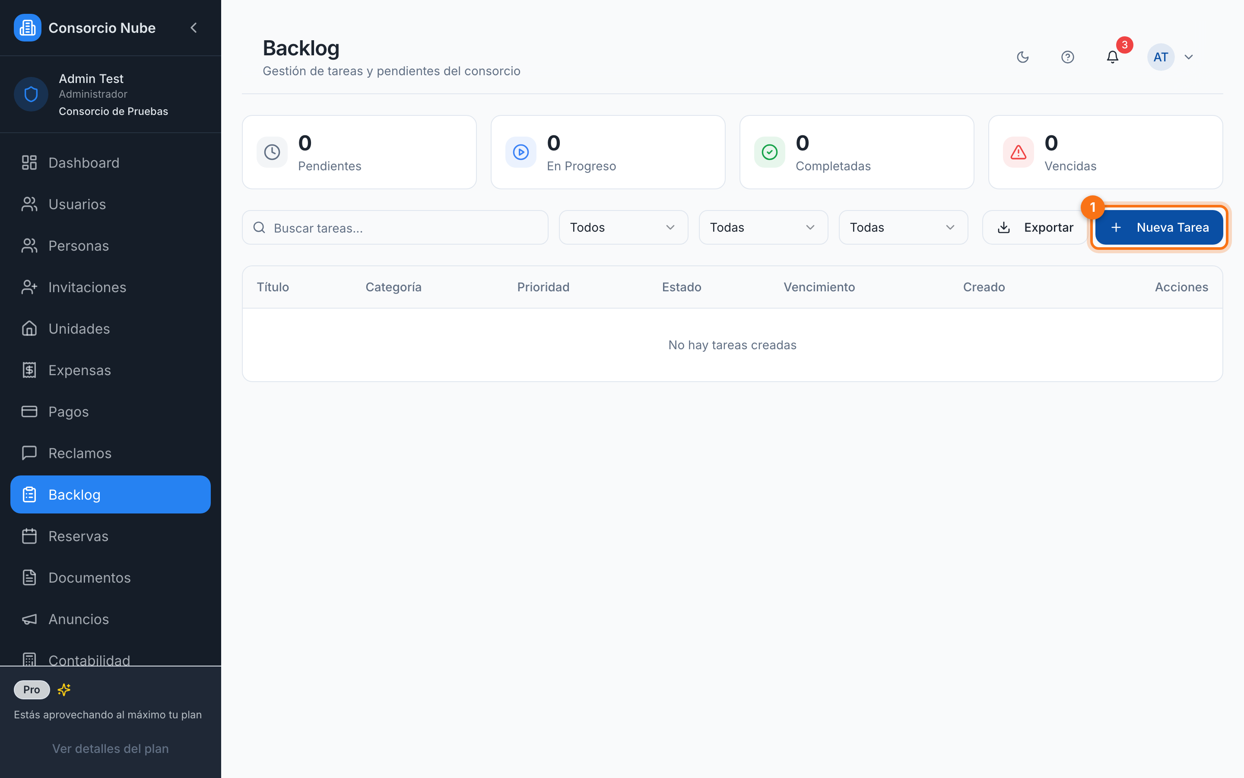Open Personas section

coord(111,246)
